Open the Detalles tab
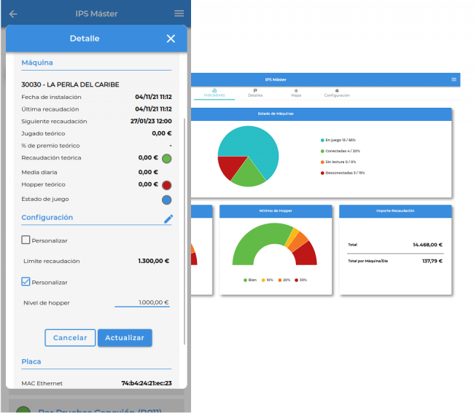The image size is (474, 413). (x=255, y=93)
